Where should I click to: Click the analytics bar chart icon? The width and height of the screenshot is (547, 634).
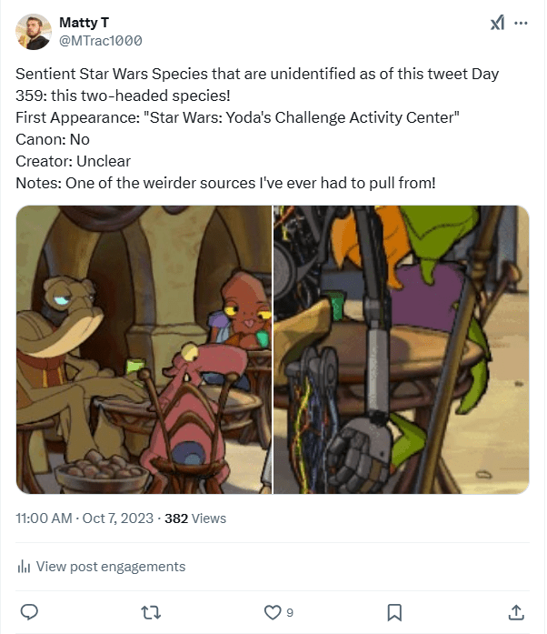[25, 567]
